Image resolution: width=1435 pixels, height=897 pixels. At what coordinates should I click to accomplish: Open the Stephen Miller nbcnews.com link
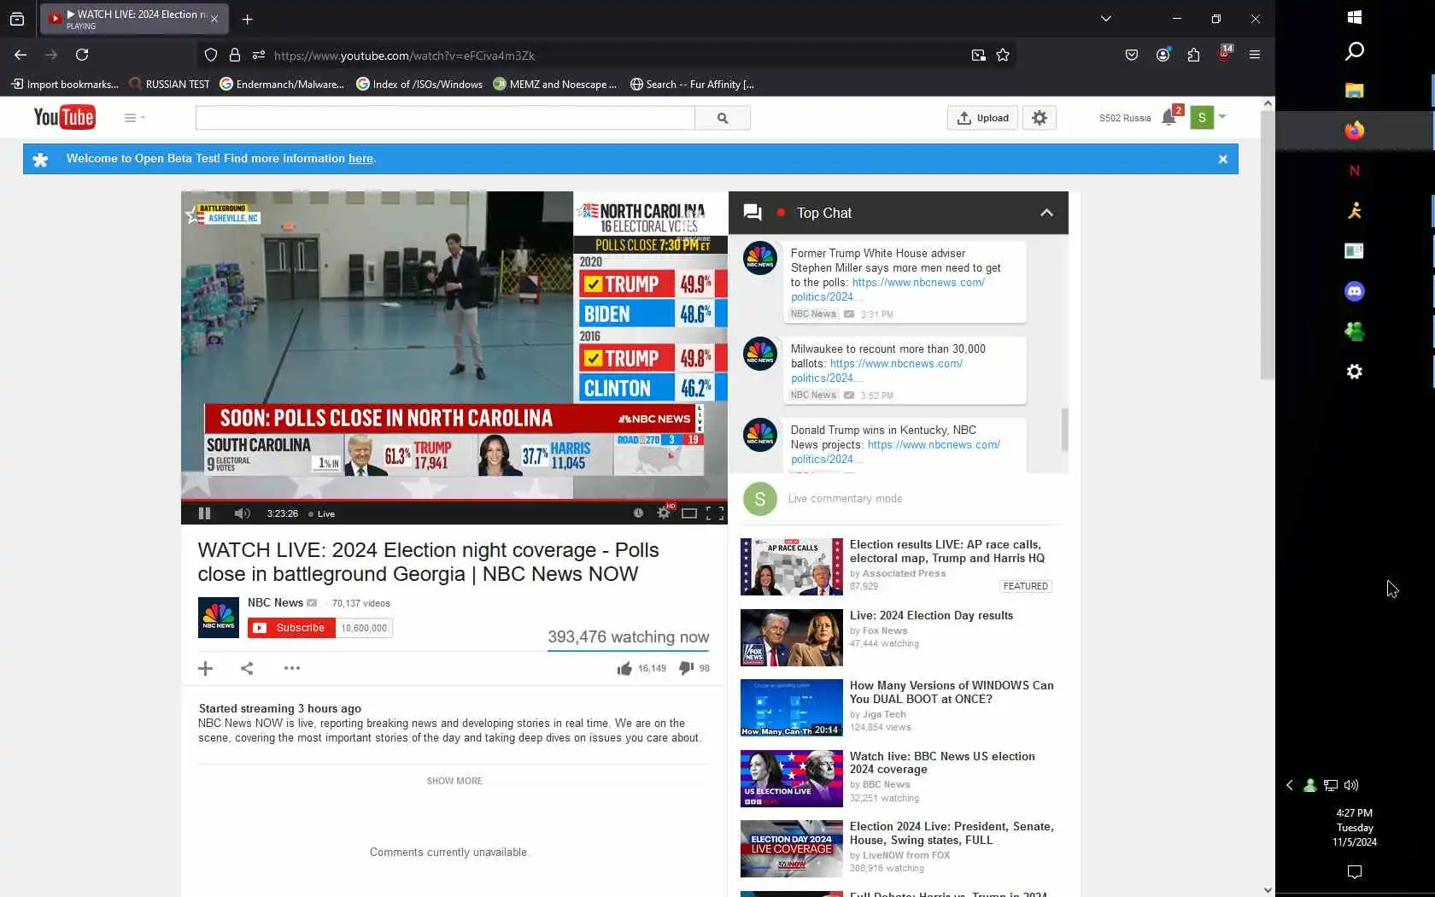887,290
